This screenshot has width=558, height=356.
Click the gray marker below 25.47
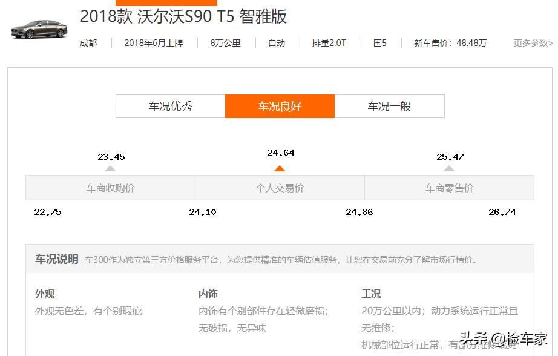tap(449, 168)
